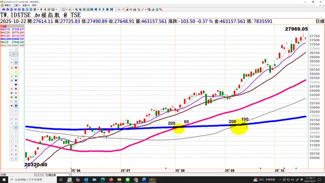
Task: Pick the blue swatch in drawing palette
Action: 16,81
